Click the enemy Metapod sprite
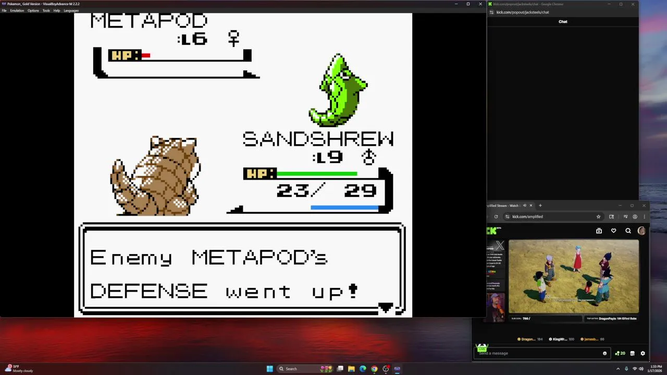The image size is (667, 375). 339,90
